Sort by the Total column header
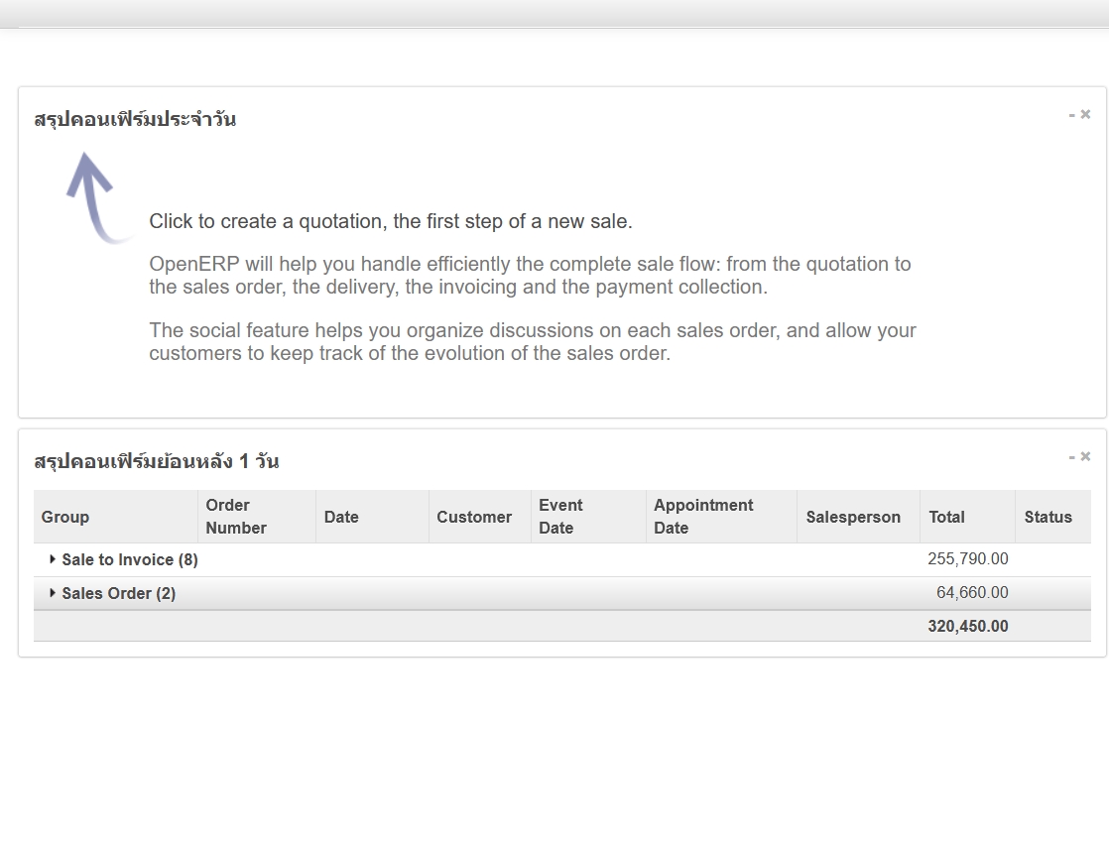This screenshot has height=842, width=1109. pyautogui.click(x=946, y=517)
